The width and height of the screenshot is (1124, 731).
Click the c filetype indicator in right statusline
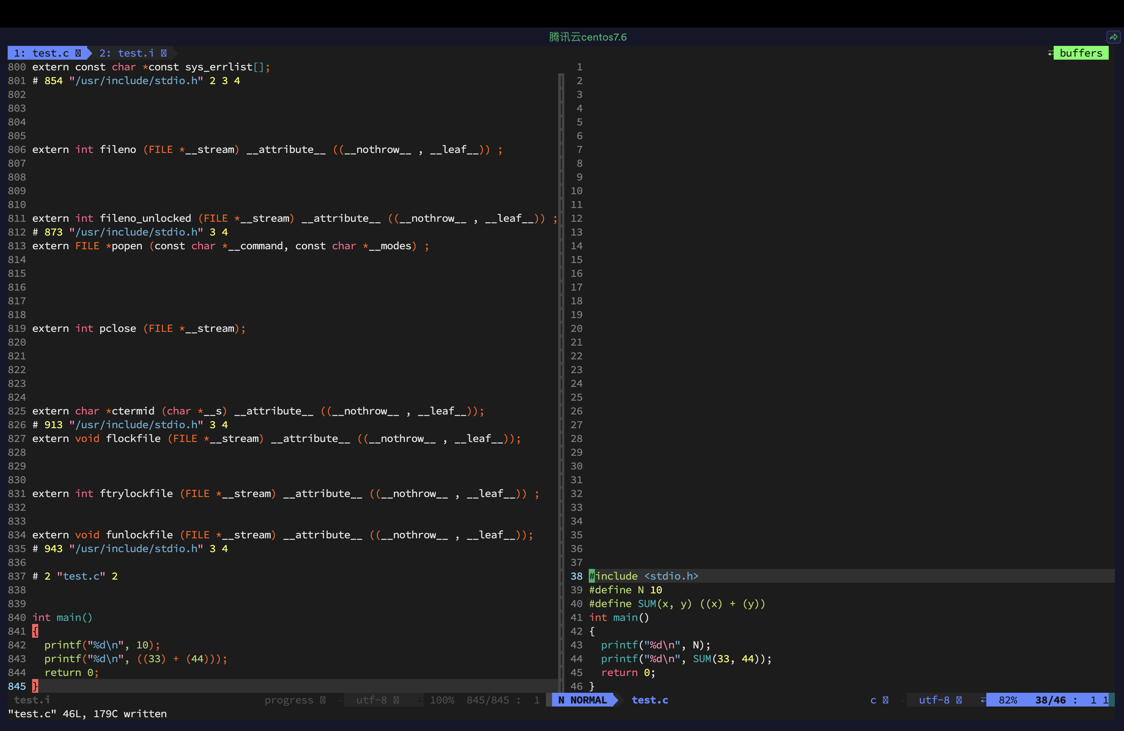pos(873,700)
